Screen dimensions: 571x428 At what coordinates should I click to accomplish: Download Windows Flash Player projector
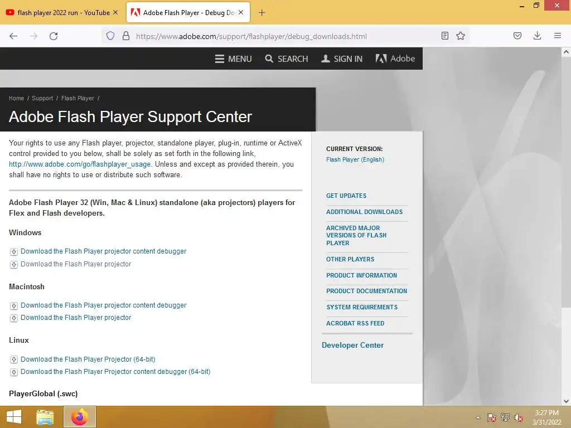76,264
